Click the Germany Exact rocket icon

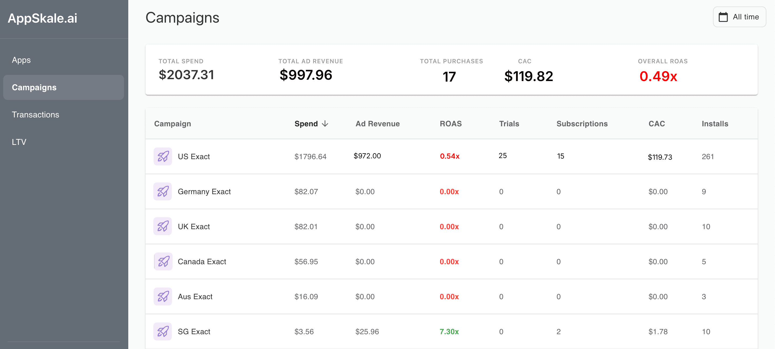coord(163,191)
